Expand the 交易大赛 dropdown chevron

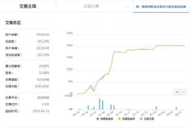pyautogui.click(x=127, y=7)
